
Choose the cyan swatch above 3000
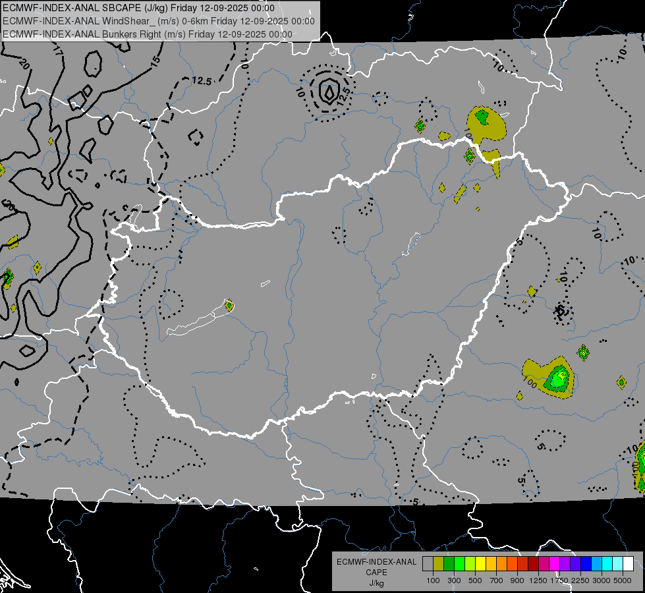pyautogui.click(x=607, y=563)
